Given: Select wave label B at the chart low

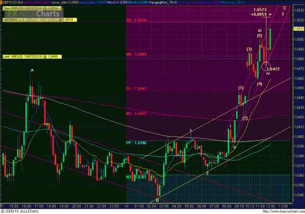Looking at the screenshot, I should (157, 200).
